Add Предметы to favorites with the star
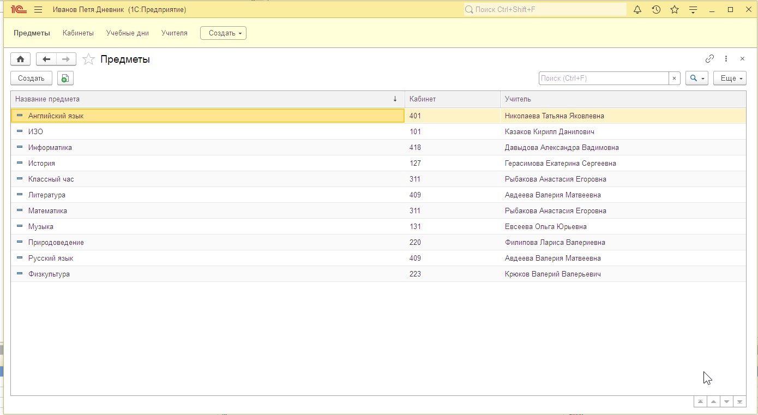The height and width of the screenshot is (415, 758). pos(88,59)
